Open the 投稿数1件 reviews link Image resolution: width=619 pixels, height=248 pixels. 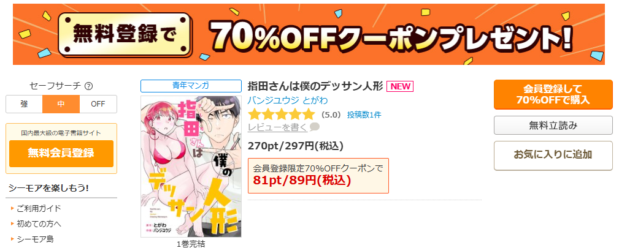(x=364, y=115)
